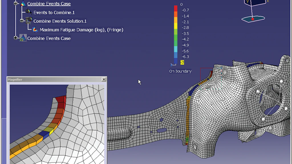This screenshot has height=164, width=292.
Task: Click the On Boundary legend label
Action: 180,71
